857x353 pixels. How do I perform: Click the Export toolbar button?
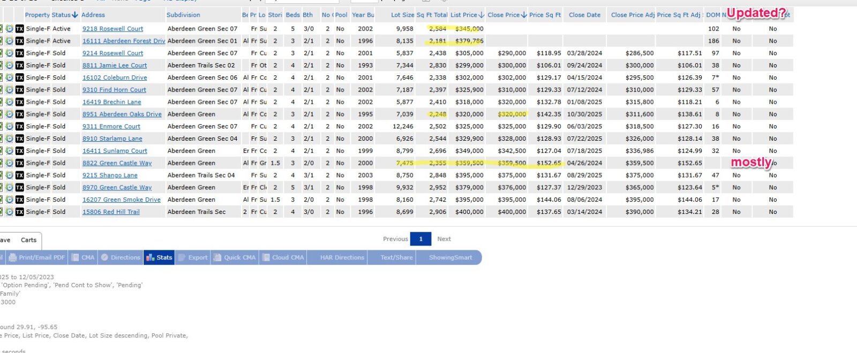tap(193, 258)
